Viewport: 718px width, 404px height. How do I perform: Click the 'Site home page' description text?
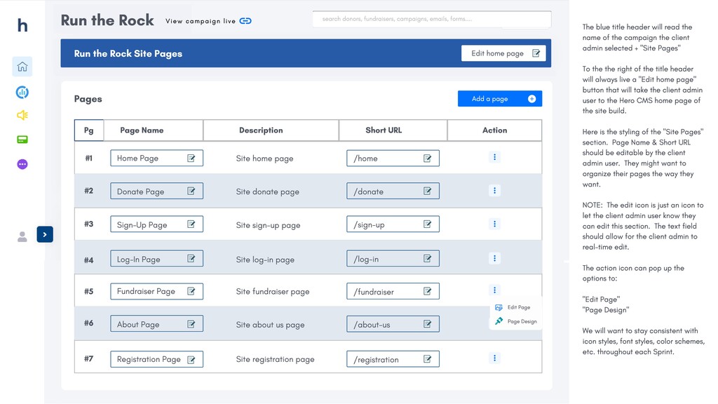tap(264, 159)
